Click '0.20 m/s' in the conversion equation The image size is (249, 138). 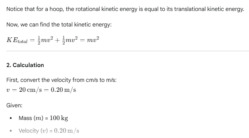(x=63, y=90)
